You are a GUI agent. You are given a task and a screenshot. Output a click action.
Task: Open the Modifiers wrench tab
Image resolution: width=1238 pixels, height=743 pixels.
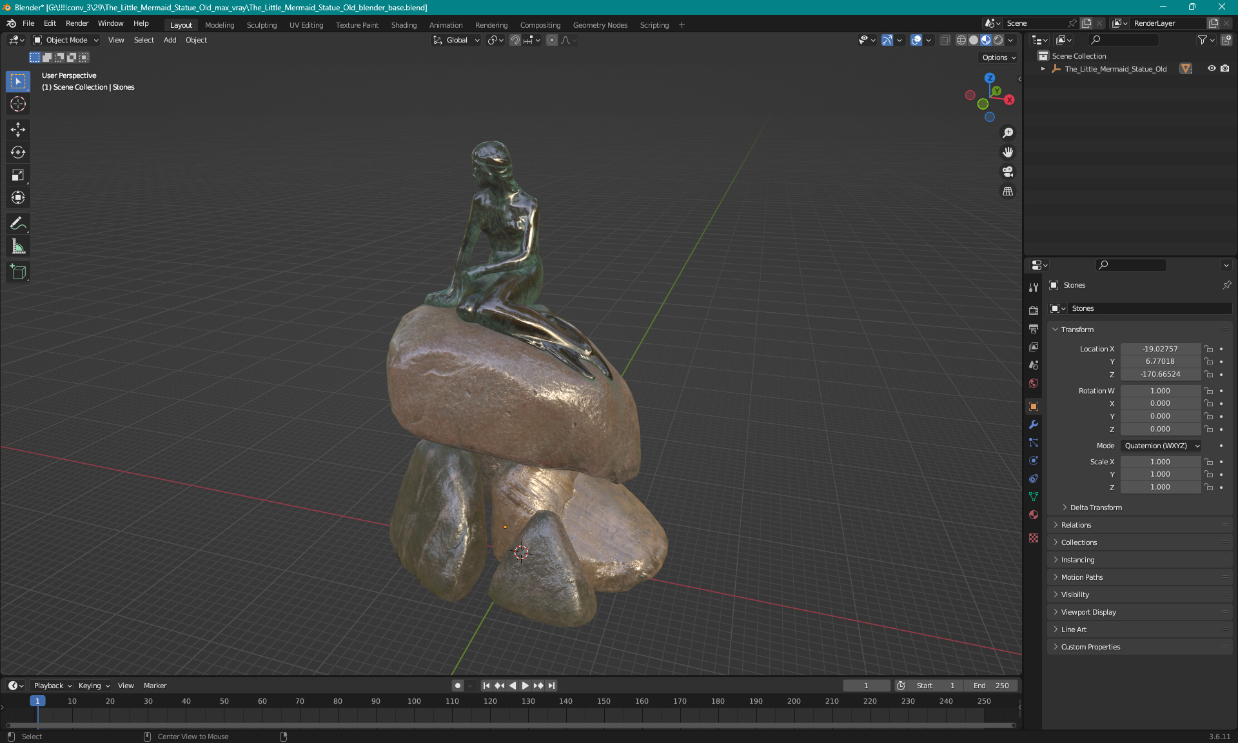(x=1034, y=424)
